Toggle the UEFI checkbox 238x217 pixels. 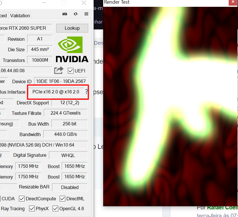click(x=71, y=71)
